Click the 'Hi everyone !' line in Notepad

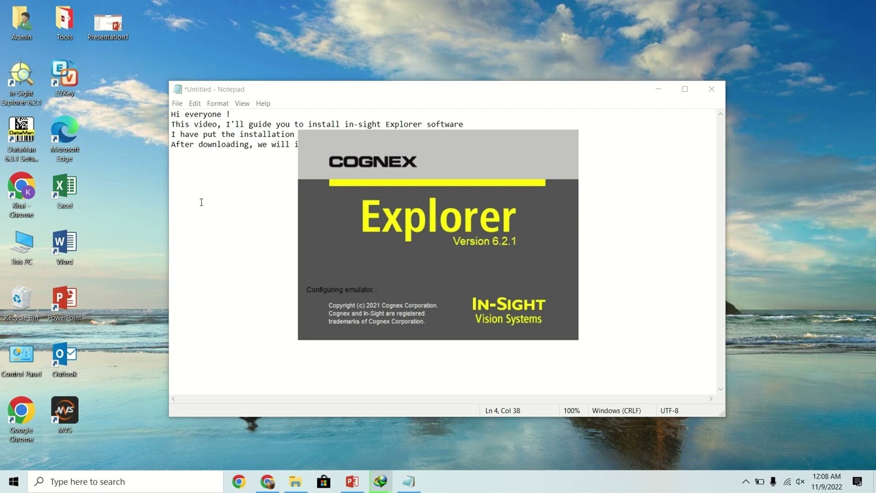201,114
